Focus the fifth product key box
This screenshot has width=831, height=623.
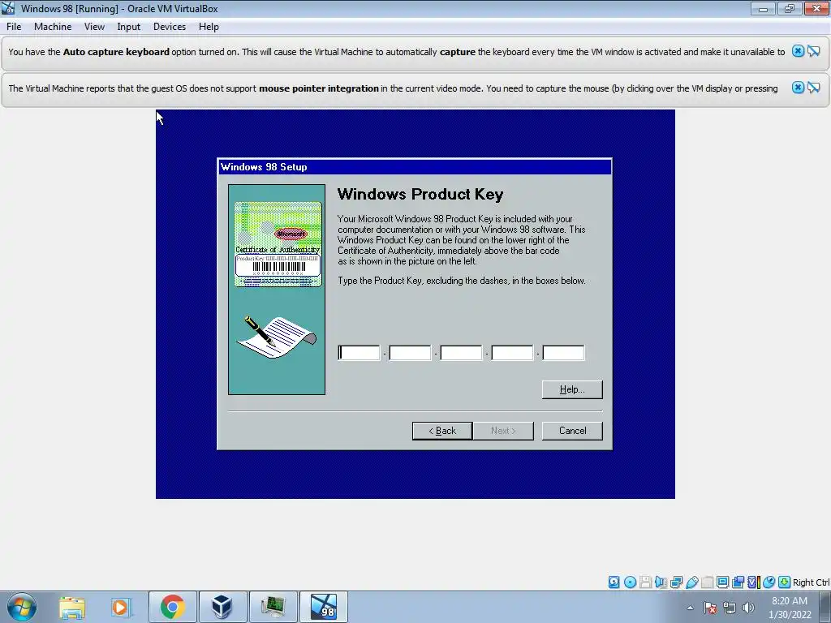click(563, 353)
